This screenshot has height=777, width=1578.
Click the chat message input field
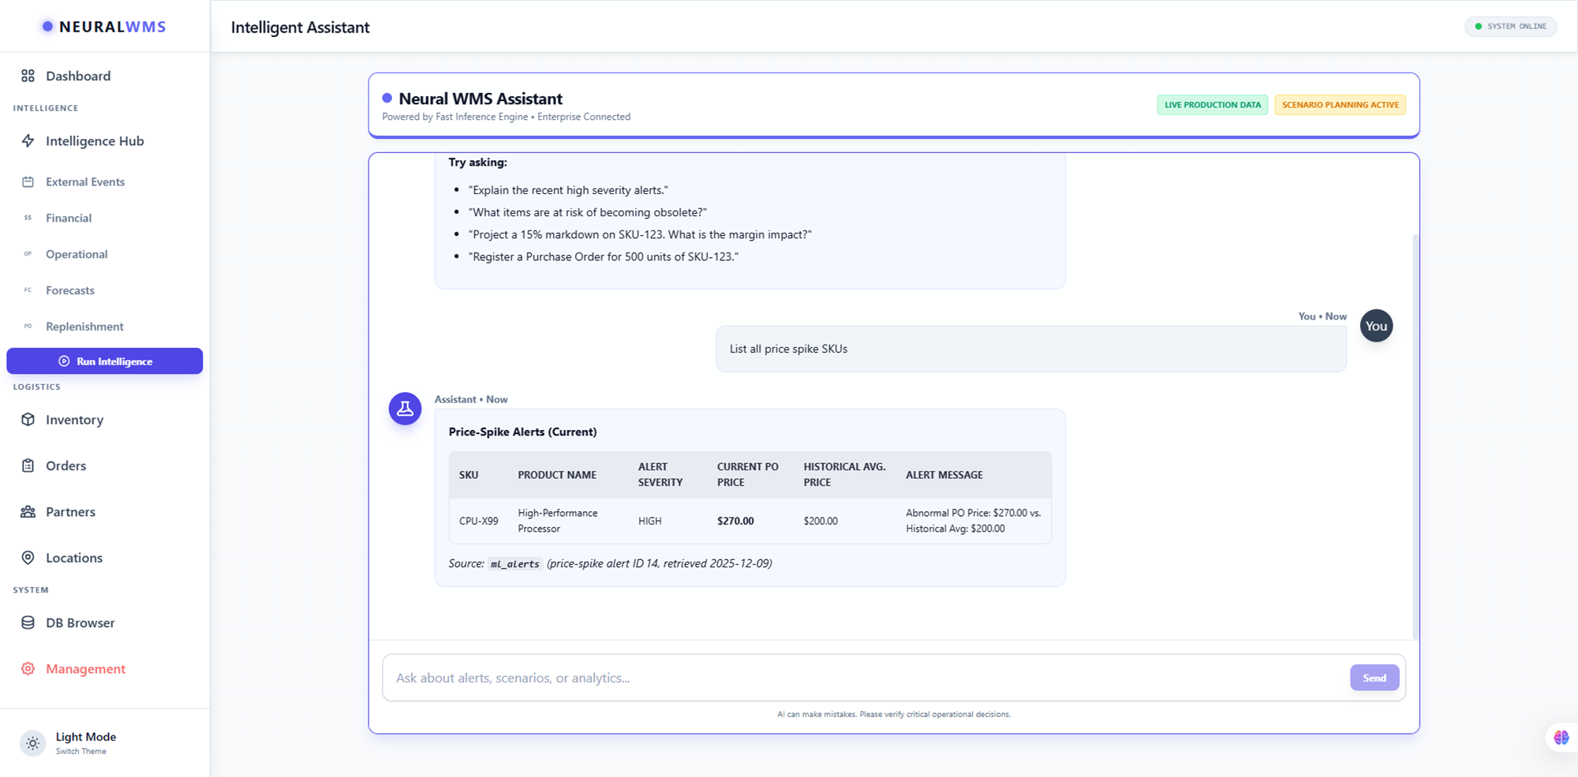(789, 678)
